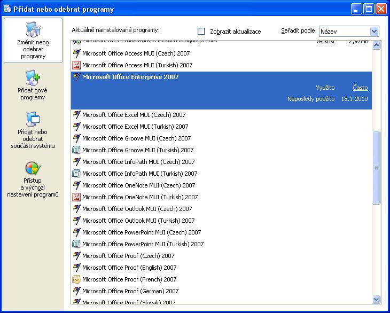Screen dimensions: 390x313
Task: Click icon of Office Proof (German) 2007
Action: click(76, 291)
